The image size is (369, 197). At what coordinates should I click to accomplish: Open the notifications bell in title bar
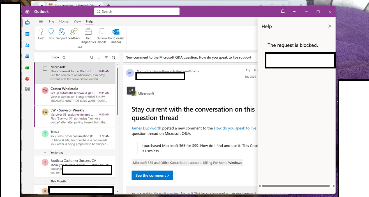(283, 11)
